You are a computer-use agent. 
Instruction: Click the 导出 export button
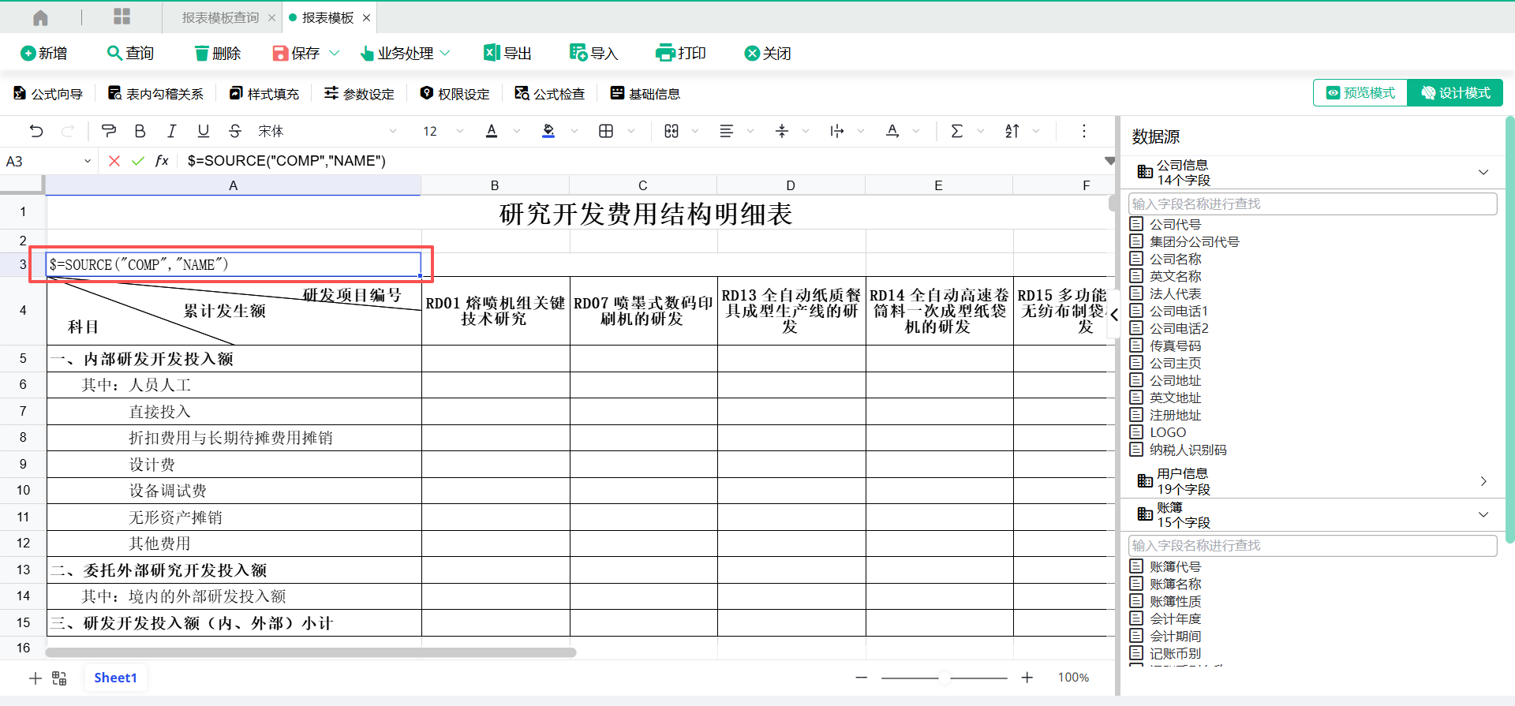pyautogui.click(x=507, y=53)
